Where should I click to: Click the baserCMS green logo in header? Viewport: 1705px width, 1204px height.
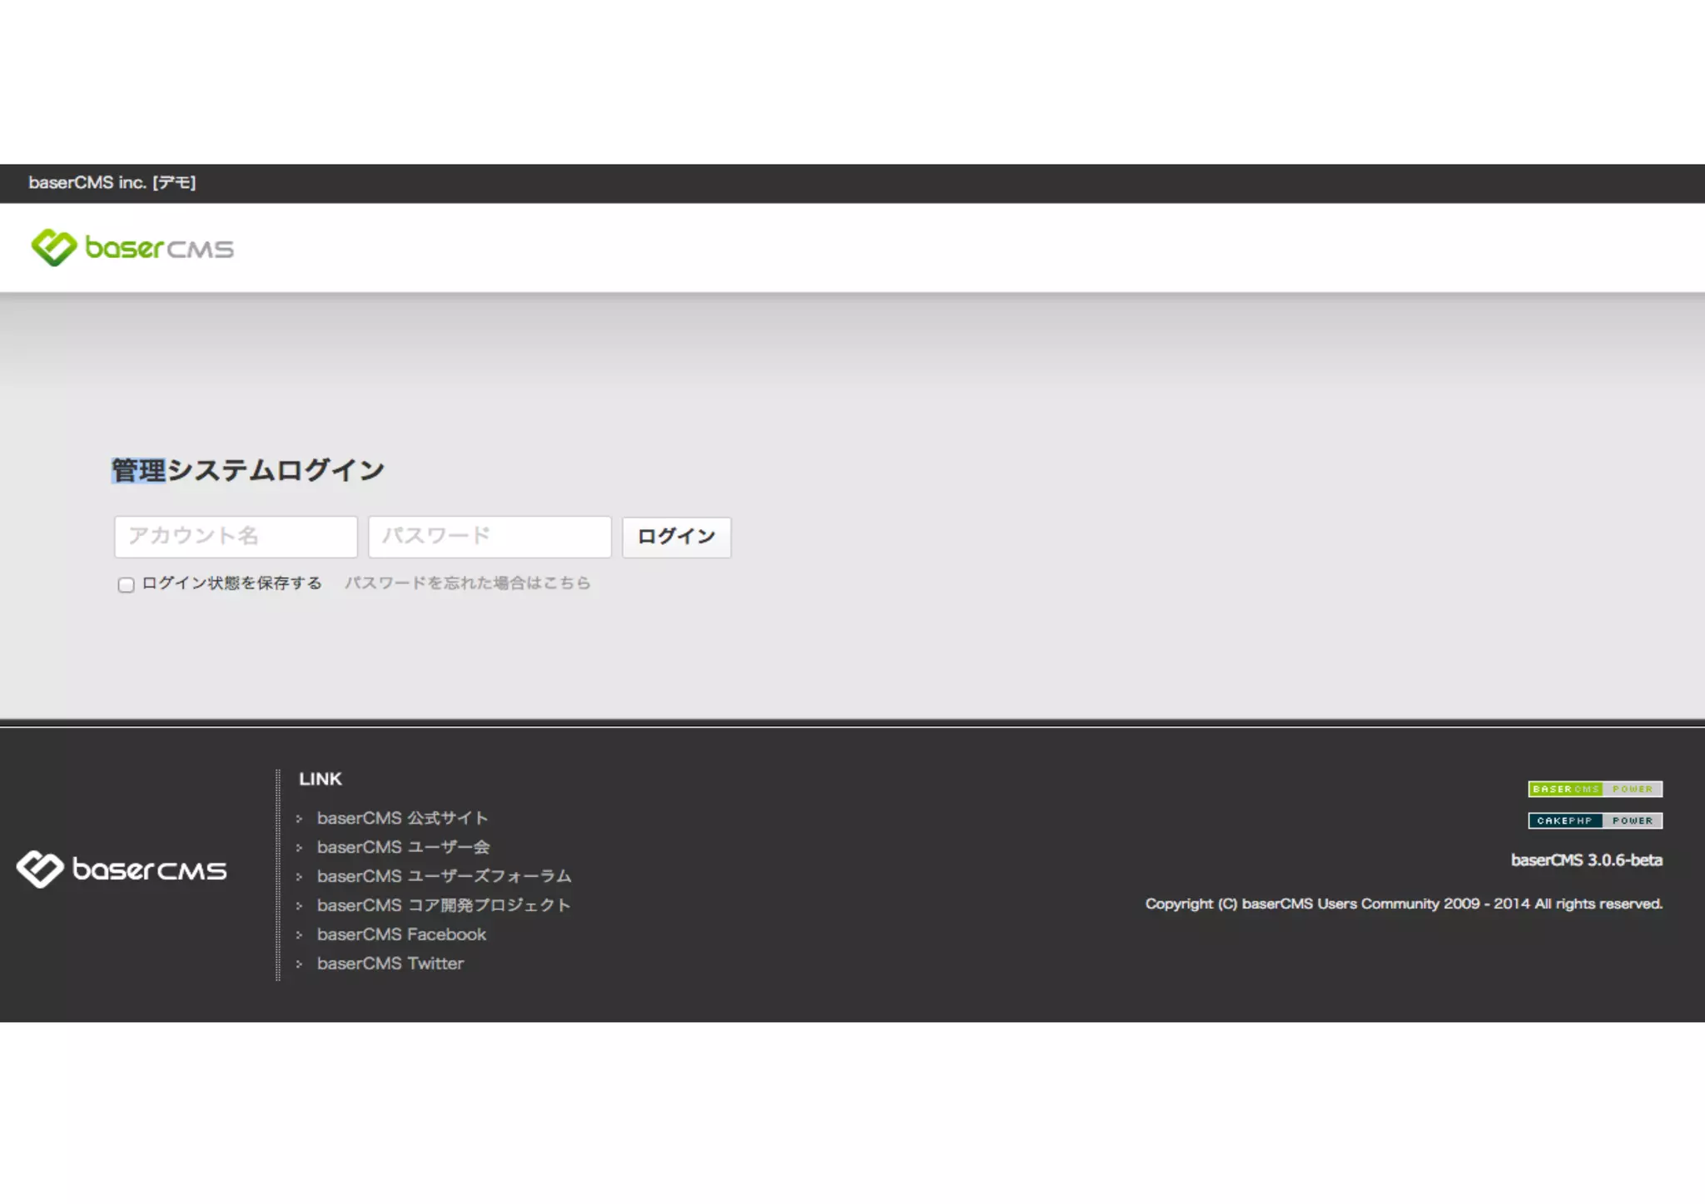click(x=132, y=247)
